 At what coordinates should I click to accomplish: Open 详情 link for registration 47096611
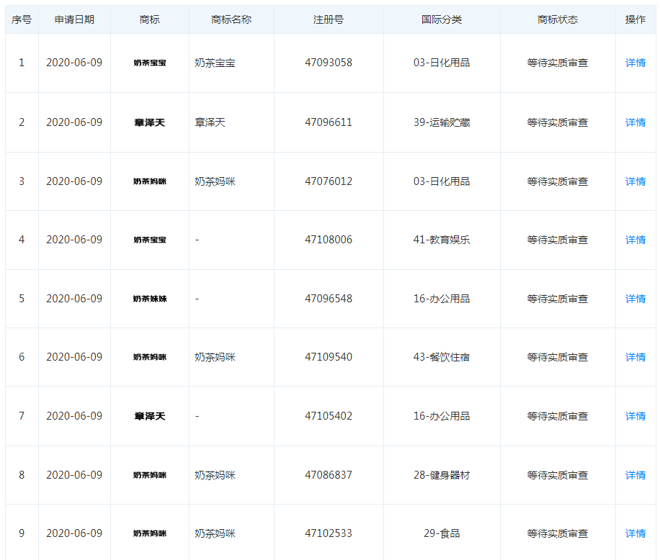point(635,122)
